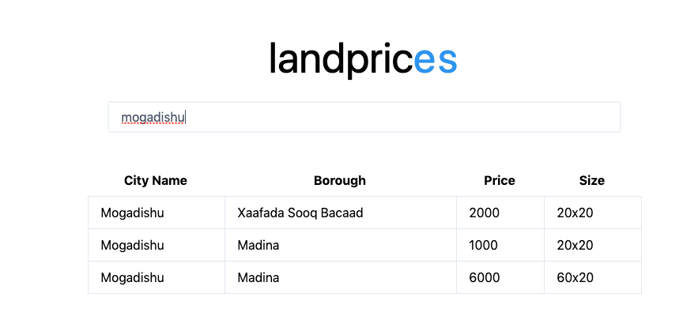Sort by the City Name column header
This screenshot has width=698, height=335.
156,180
